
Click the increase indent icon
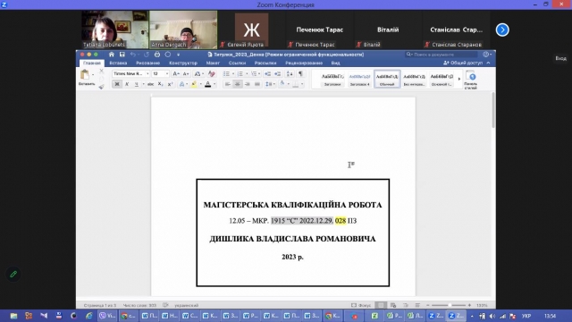pyautogui.click(x=278, y=73)
